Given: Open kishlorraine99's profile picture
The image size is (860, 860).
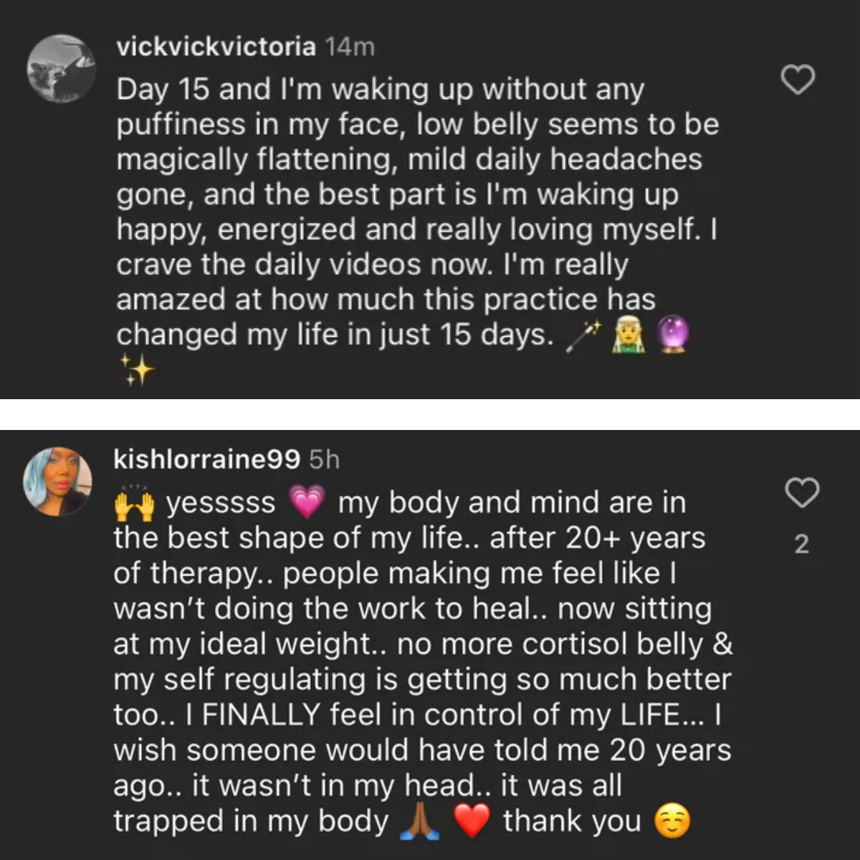Looking at the screenshot, I should coord(57,484).
